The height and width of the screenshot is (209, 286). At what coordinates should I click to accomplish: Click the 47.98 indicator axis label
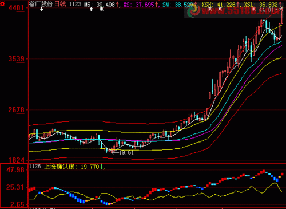click(15, 169)
